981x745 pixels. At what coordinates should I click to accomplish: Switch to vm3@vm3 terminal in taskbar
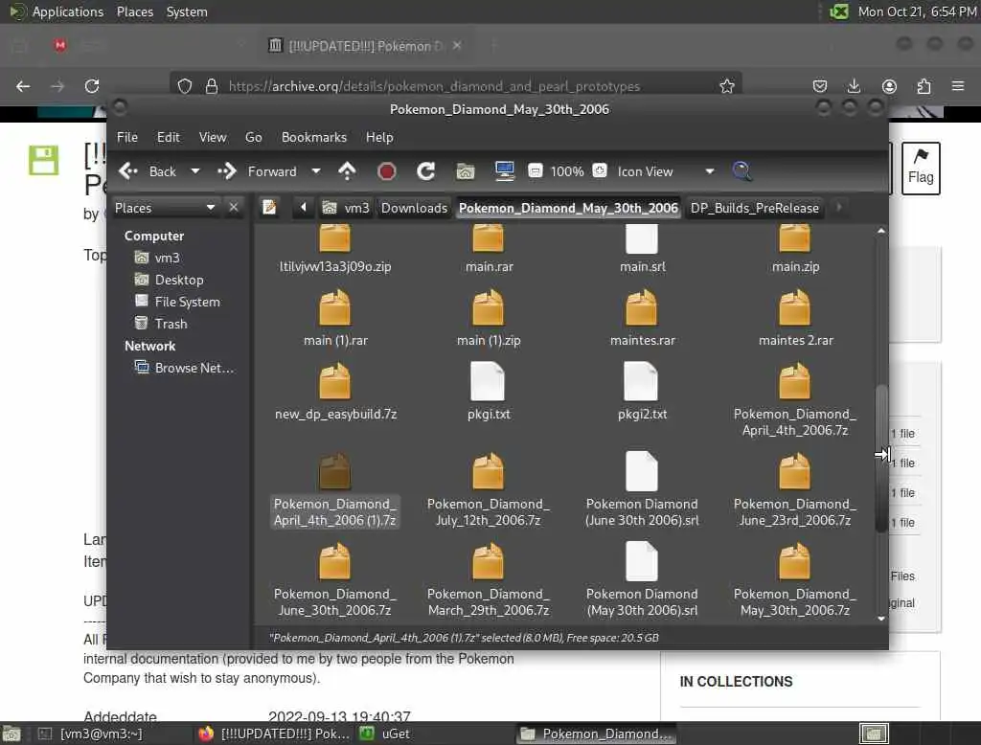point(91,734)
